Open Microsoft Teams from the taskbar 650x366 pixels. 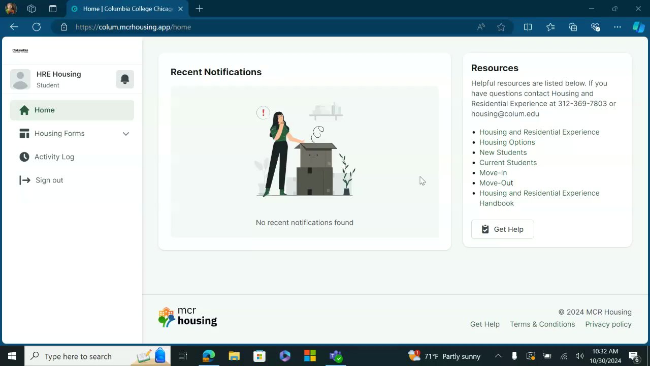336,356
